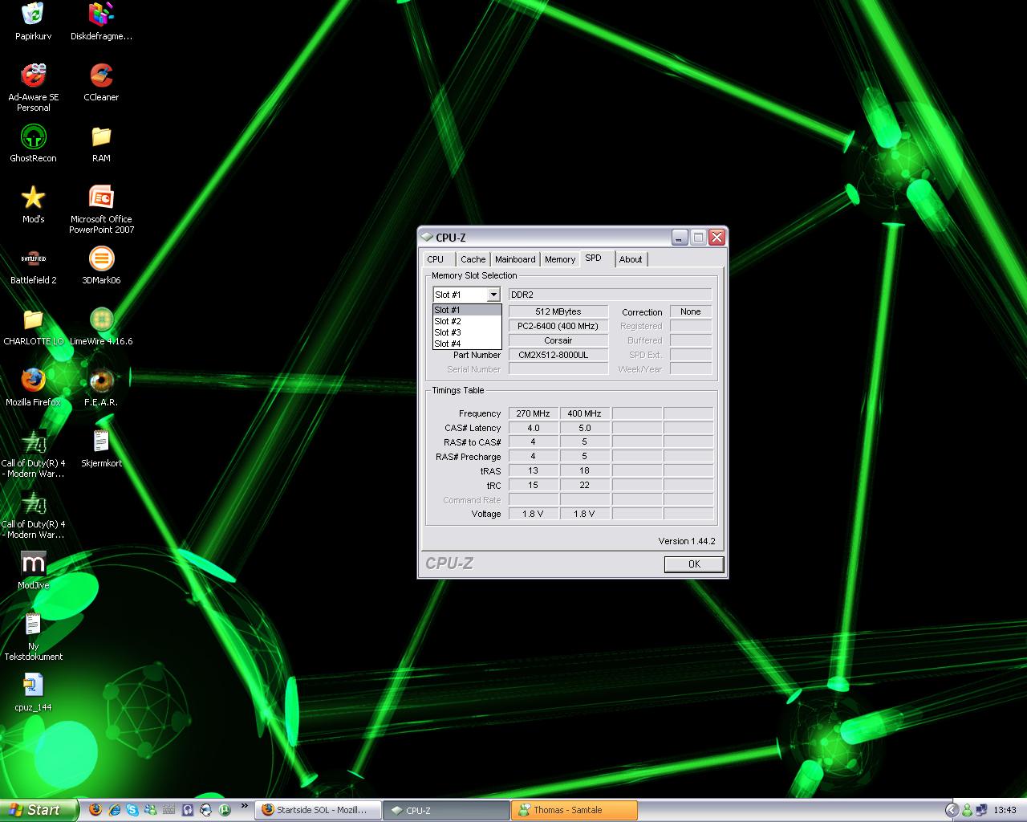
Task: Switch to Startside SOL Mozilla taskbar button
Action: [x=319, y=810]
